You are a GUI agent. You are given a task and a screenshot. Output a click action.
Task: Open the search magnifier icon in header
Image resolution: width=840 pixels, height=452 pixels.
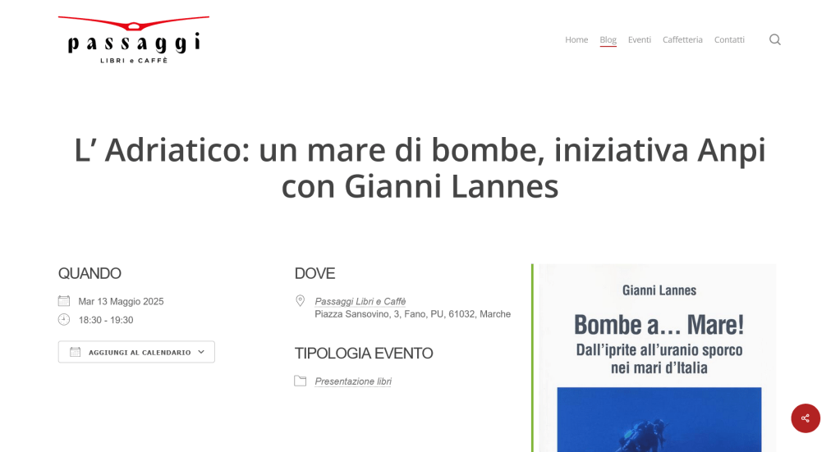(774, 39)
